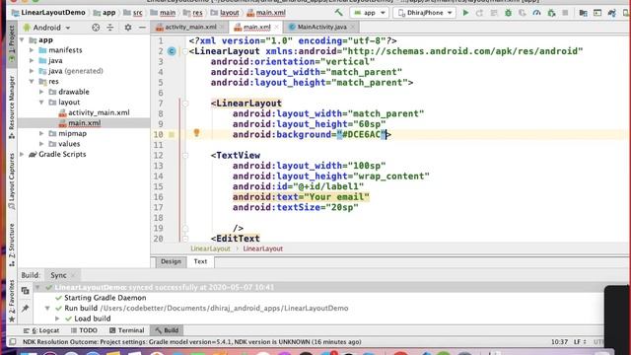Open Project panel settings gear
The image size is (631, 355).
[x=128, y=28]
